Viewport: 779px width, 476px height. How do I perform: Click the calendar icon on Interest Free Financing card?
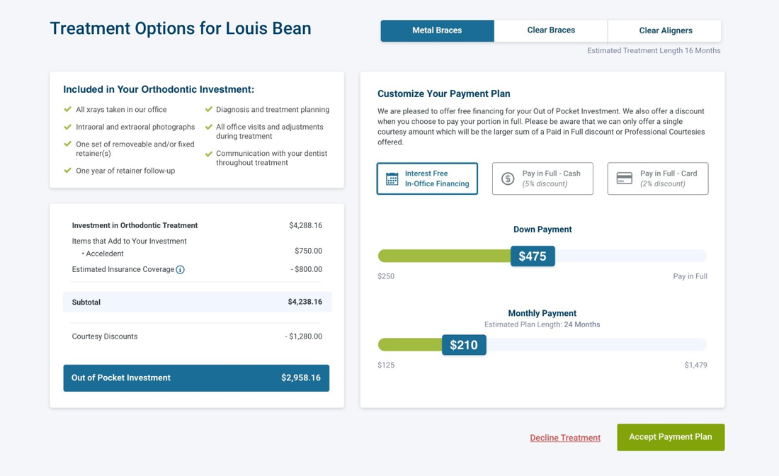tap(391, 178)
